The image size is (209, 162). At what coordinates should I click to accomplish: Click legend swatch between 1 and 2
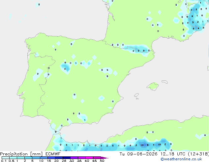pyautogui.click(x=21, y=158)
